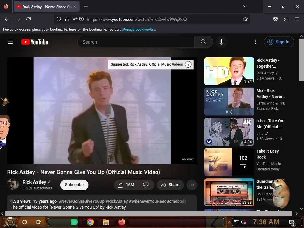Open YouTube settings three-dot menu
The height and width of the screenshot is (228, 304).
pyautogui.click(x=256, y=42)
